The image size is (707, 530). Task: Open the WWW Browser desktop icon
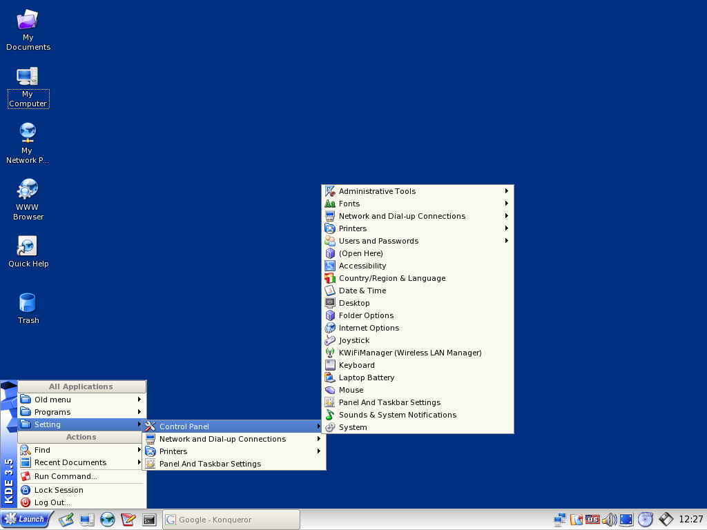(x=28, y=200)
